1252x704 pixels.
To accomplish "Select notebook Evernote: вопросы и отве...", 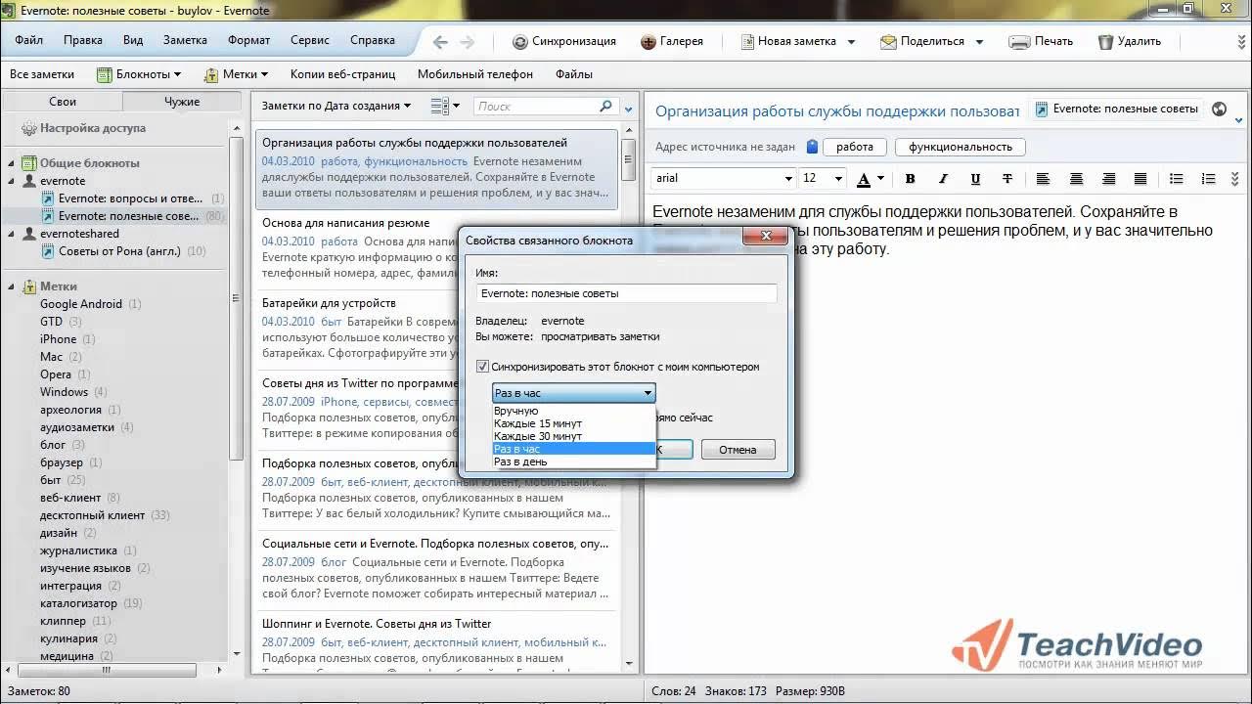I will (132, 198).
